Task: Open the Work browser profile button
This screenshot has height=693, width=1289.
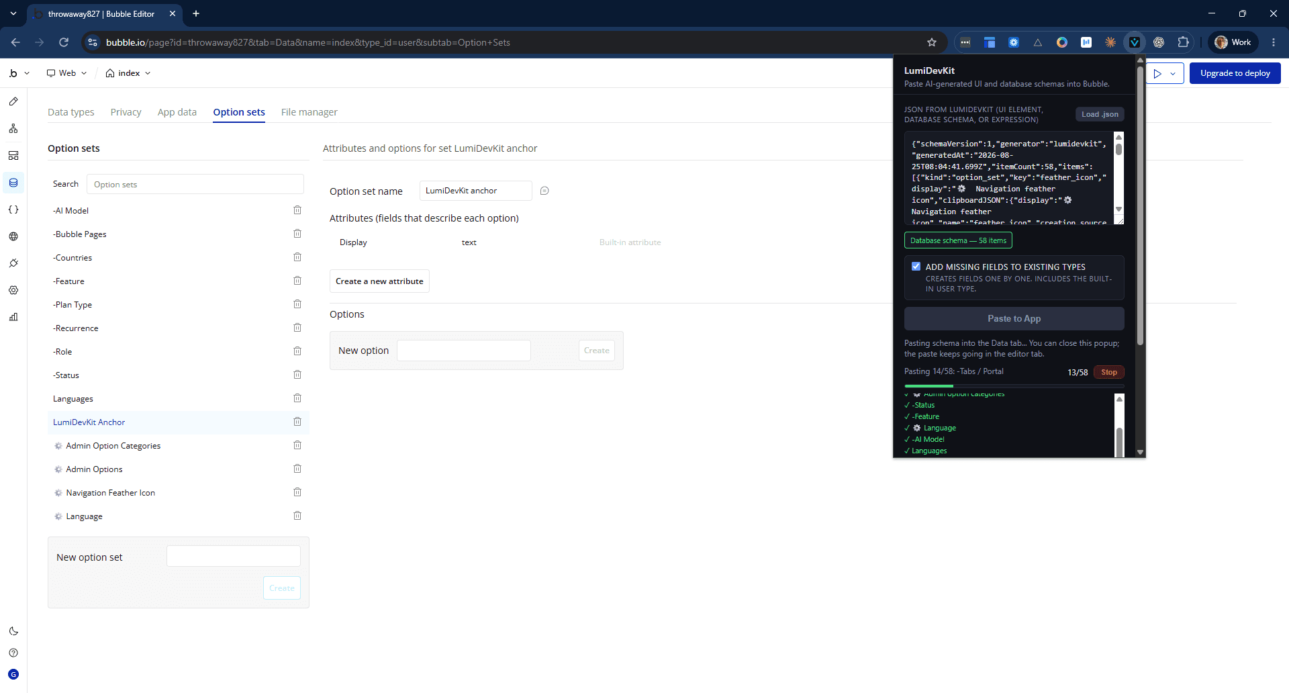Action: click(1233, 42)
